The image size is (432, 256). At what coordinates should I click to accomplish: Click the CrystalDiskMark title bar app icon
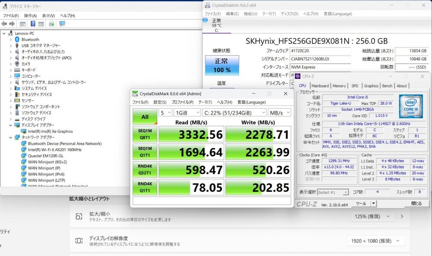tap(135, 94)
